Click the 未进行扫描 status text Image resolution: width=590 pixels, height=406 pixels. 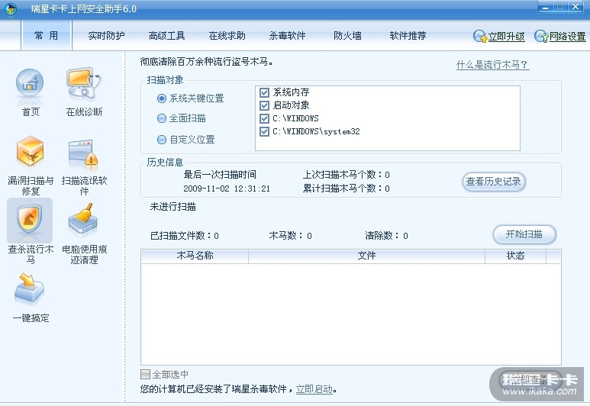pos(172,207)
